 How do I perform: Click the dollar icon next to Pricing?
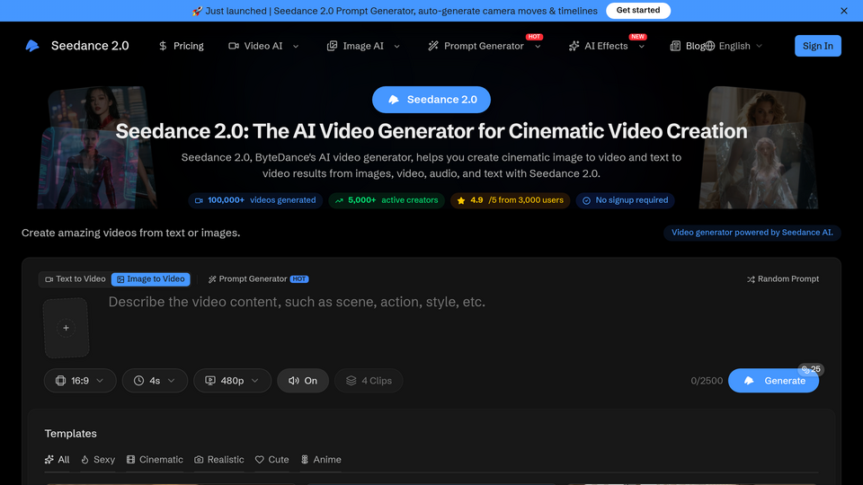163,46
